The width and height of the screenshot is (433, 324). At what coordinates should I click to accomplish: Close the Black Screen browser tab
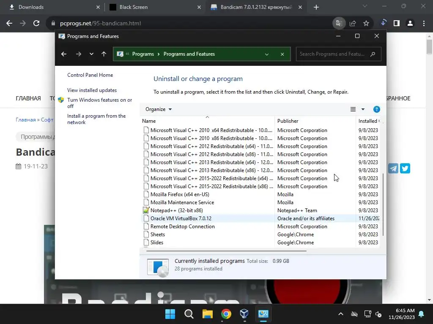pyautogui.click(x=199, y=7)
